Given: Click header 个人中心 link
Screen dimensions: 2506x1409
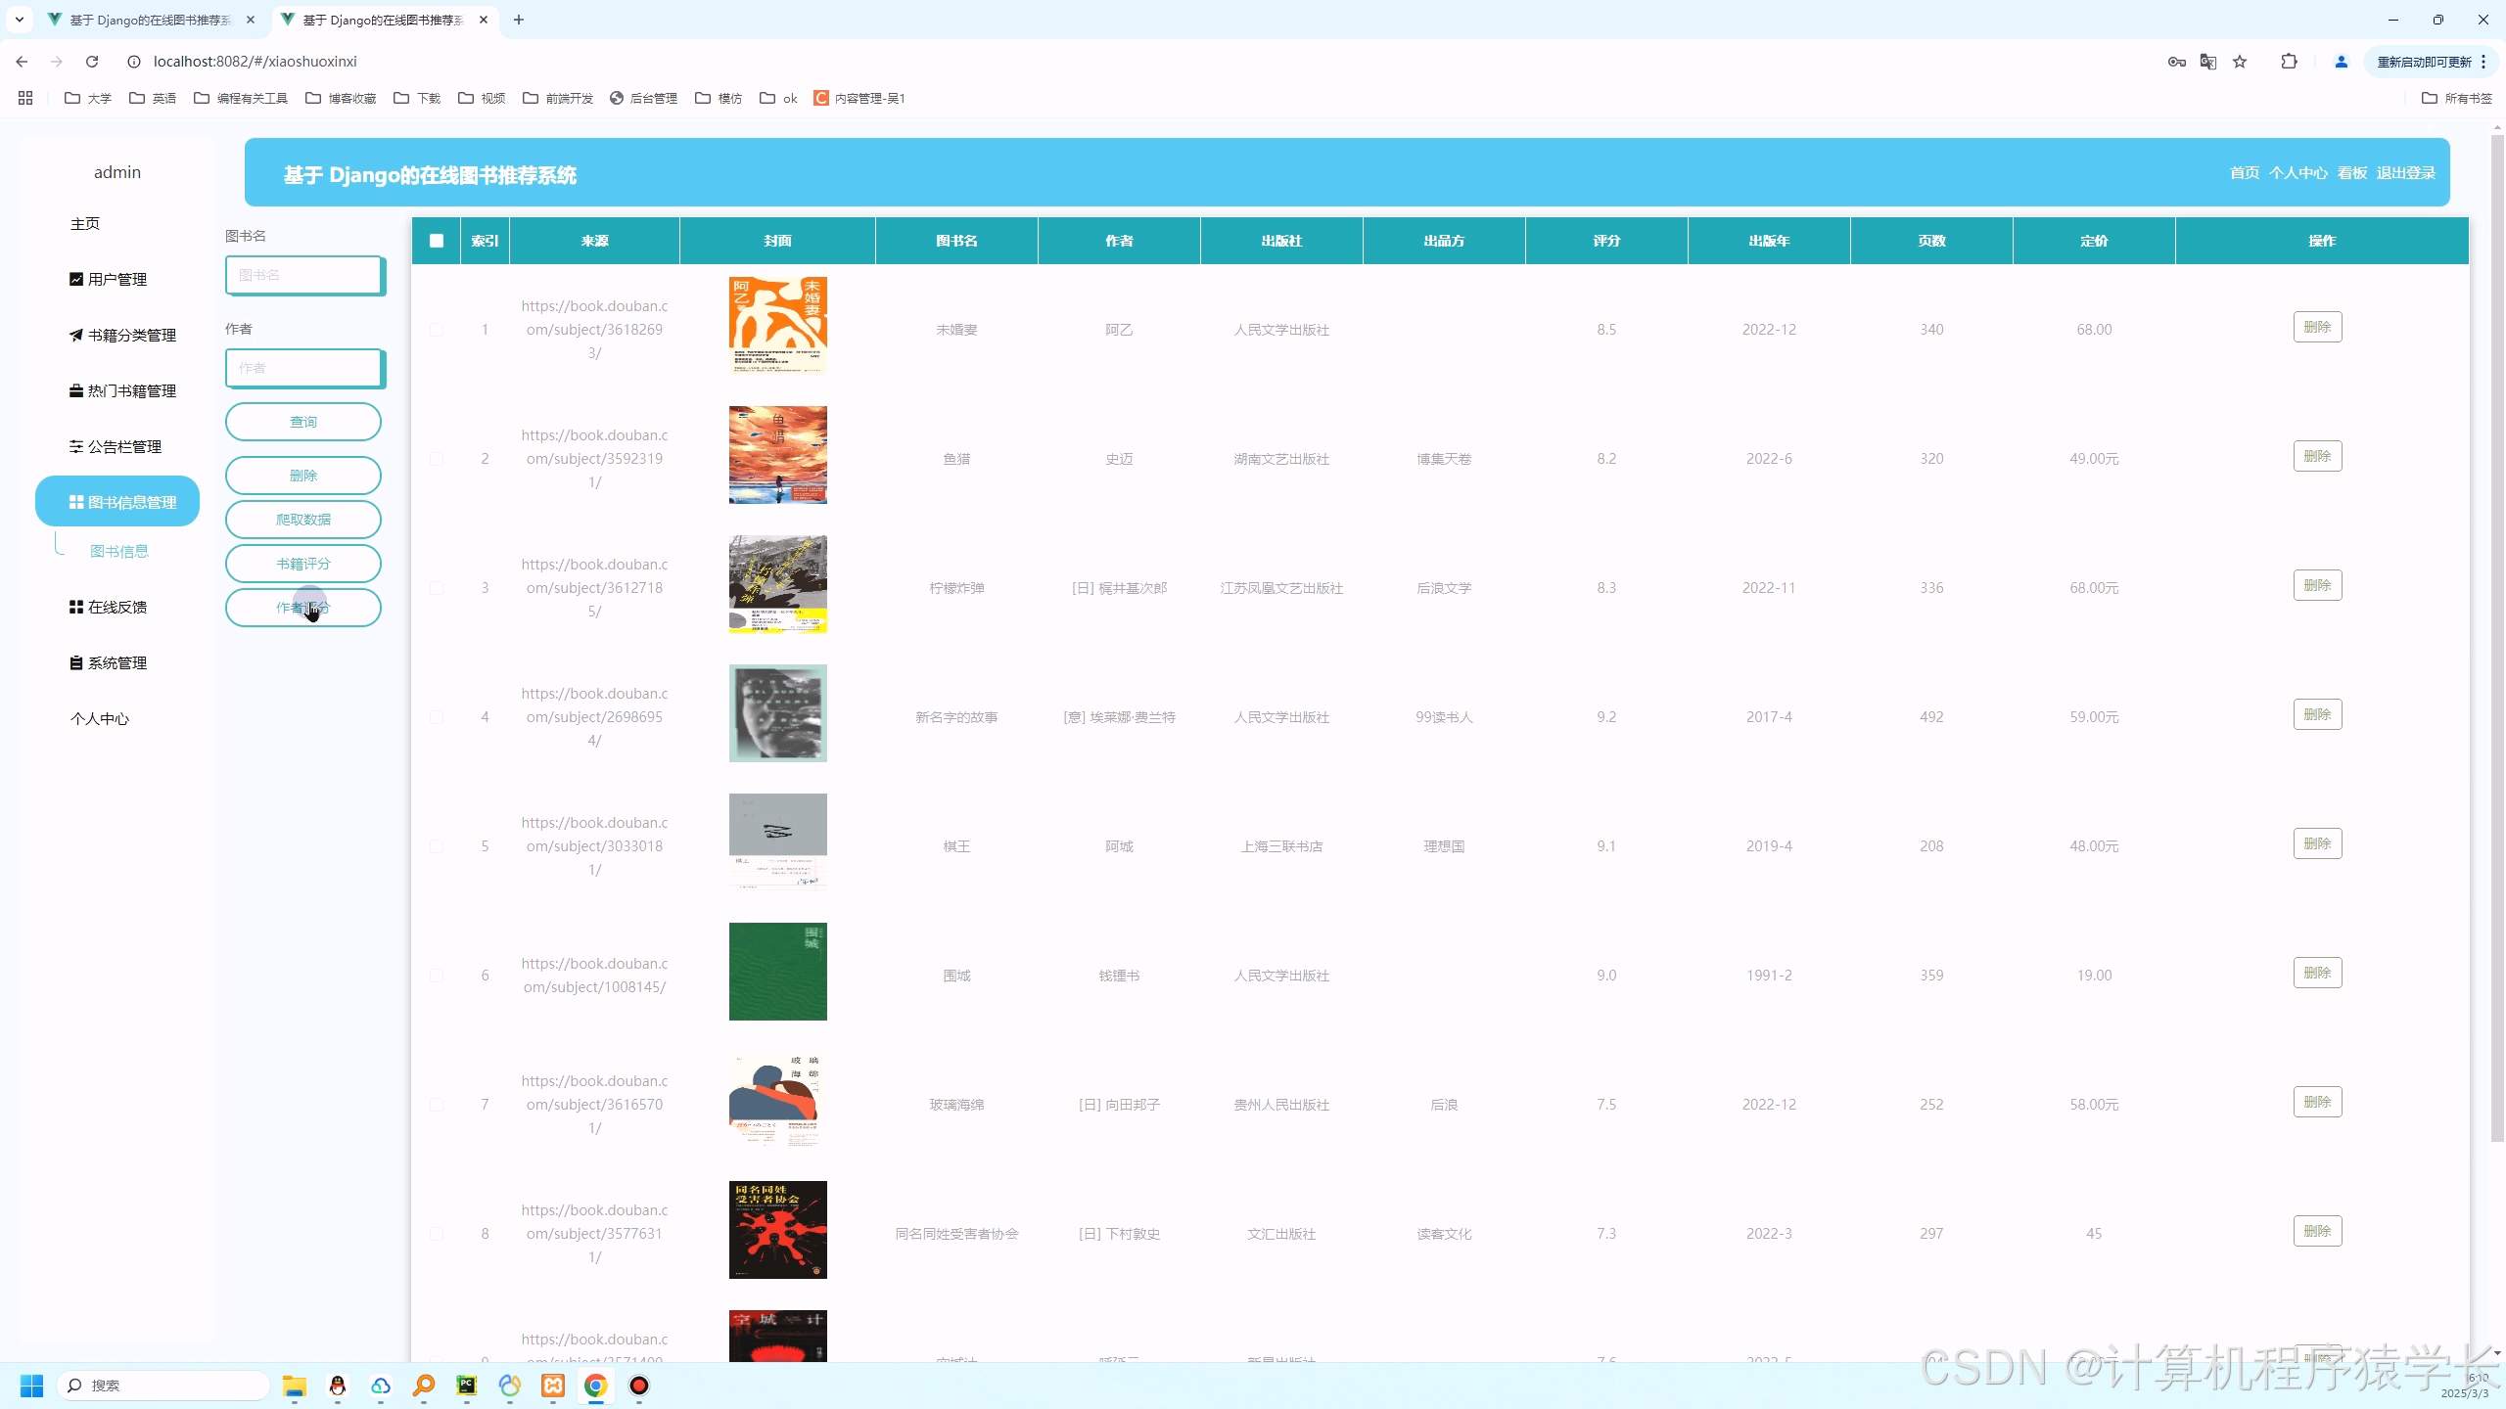Looking at the screenshot, I should point(2298,173).
